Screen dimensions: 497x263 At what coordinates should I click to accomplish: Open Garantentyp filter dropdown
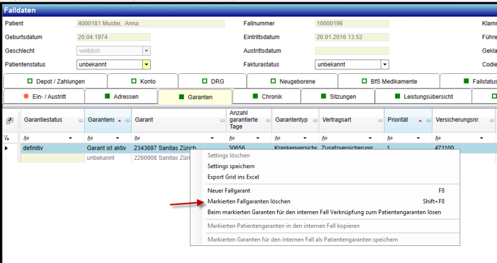[305, 138]
